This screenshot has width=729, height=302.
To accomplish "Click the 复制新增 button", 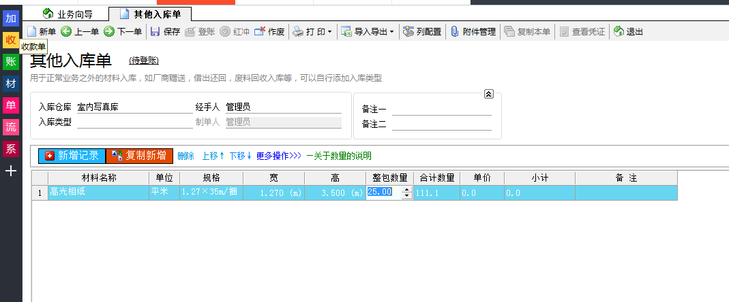I will (140, 156).
